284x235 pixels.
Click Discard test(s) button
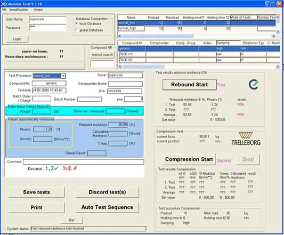click(x=107, y=192)
